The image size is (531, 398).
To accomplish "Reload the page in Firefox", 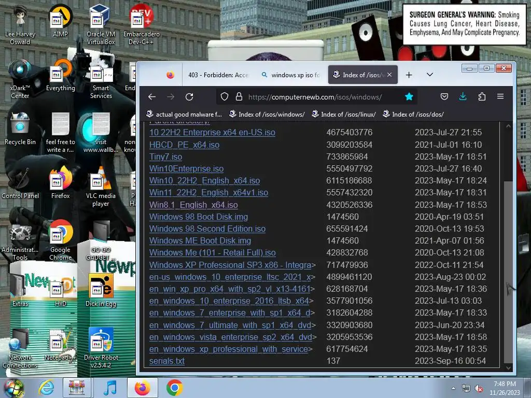I will tap(189, 97).
